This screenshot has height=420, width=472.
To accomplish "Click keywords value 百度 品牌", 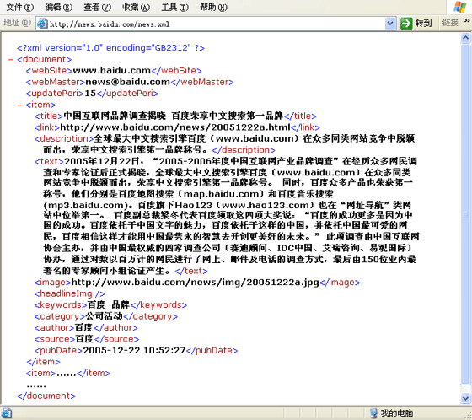I will point(109,305).
